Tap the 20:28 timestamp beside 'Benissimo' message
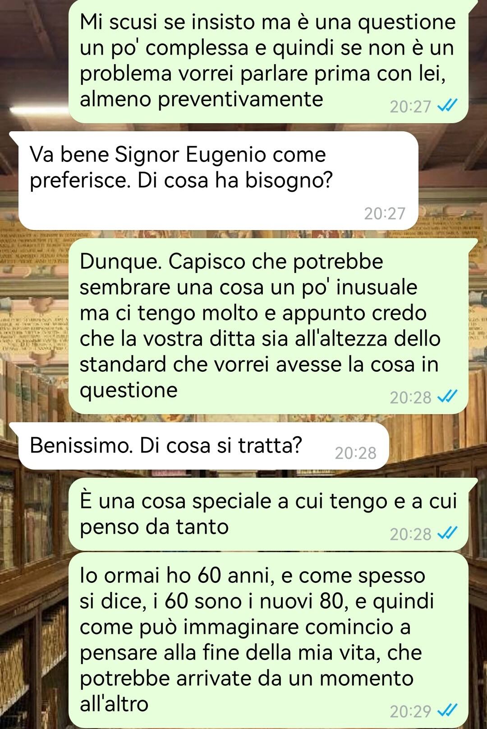The image size is (487, 729). tap(355, 453)
